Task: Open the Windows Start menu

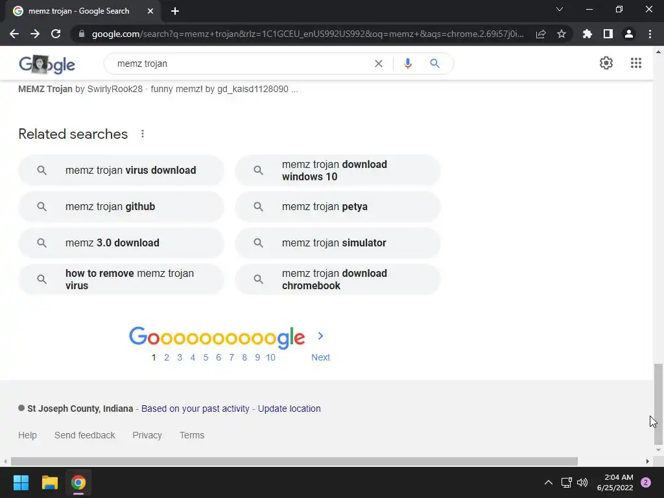Action: (x=21, y=482)
